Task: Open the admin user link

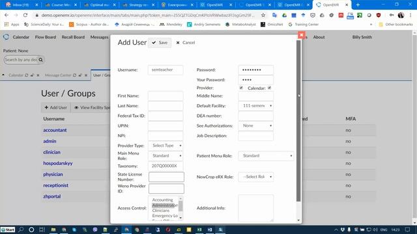Action: [x=50, y=141]
